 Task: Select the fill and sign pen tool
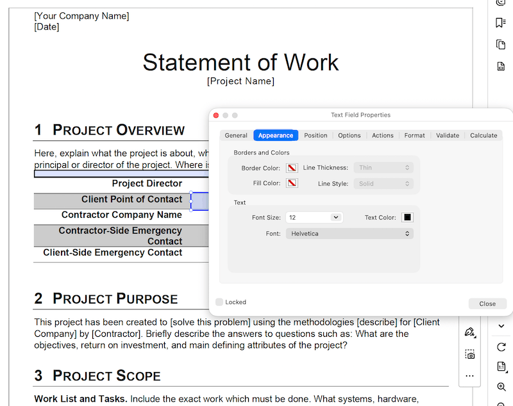(x=470, y=332)
